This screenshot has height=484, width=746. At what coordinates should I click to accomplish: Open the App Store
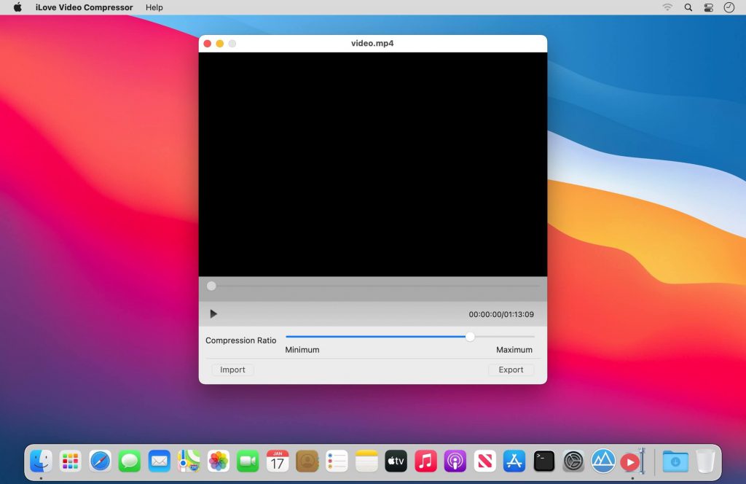[514, 461]
